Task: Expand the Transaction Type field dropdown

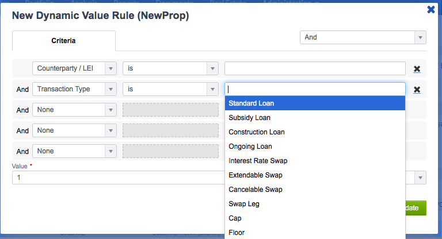Action: coord(110,89)
